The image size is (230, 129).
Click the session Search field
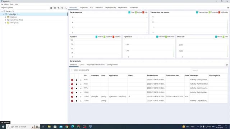tap(209, 70)
